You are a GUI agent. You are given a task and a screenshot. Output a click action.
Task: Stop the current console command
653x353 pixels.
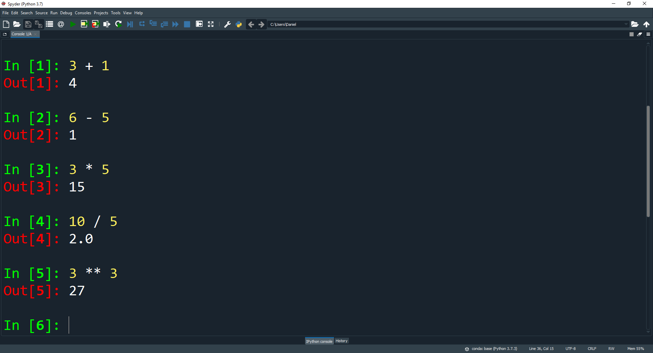click(x=632, y=34)
